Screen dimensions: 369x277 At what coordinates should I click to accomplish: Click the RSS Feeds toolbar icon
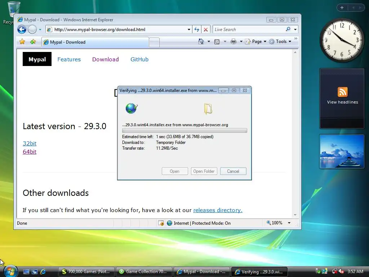click(x=217, y=42)
